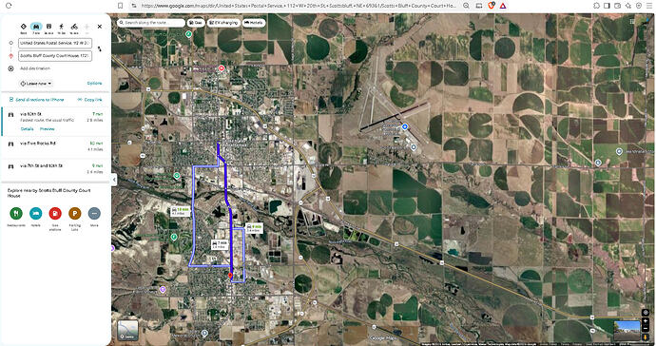This screenshot has width=656, height=346.
Task: Reload the page in browser
Action: (x=9, y=6)
